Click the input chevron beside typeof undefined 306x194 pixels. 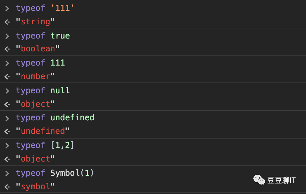7,118
